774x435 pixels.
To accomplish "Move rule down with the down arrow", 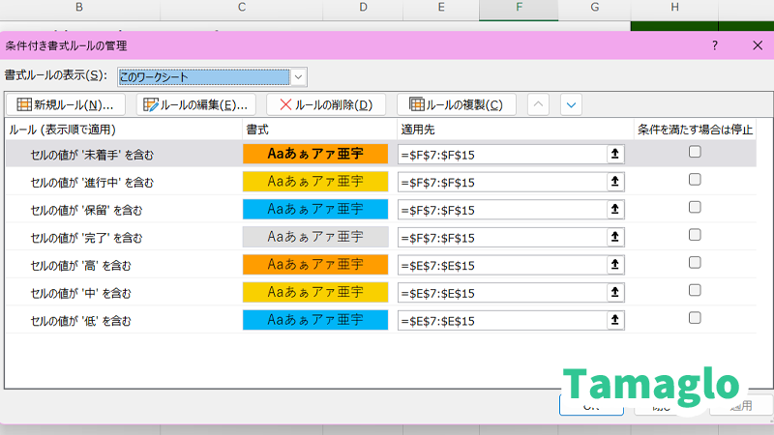I will point(571,104).
